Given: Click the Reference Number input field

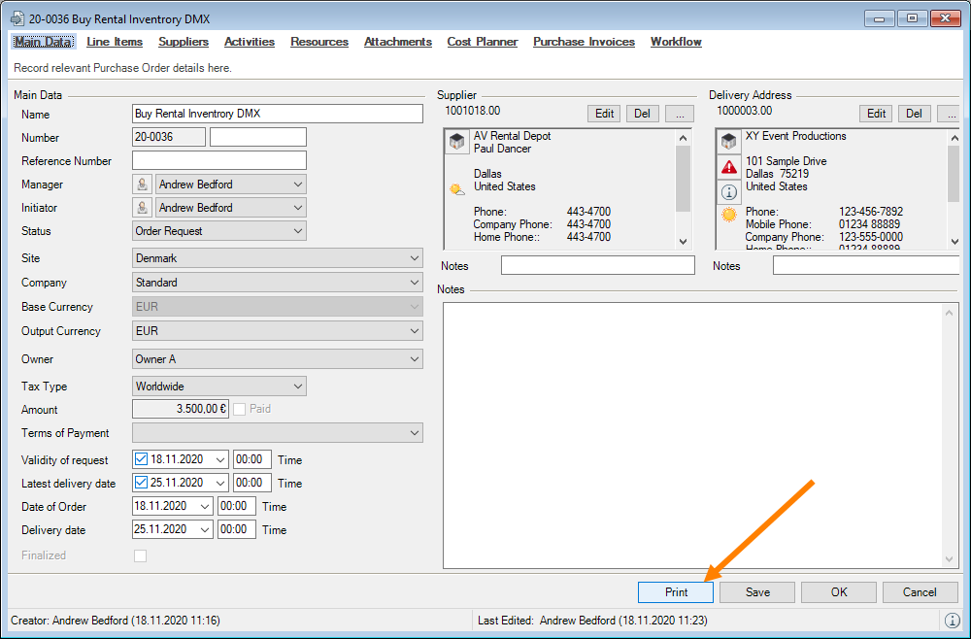Looking at the screenshot, I should pos(219,160).
